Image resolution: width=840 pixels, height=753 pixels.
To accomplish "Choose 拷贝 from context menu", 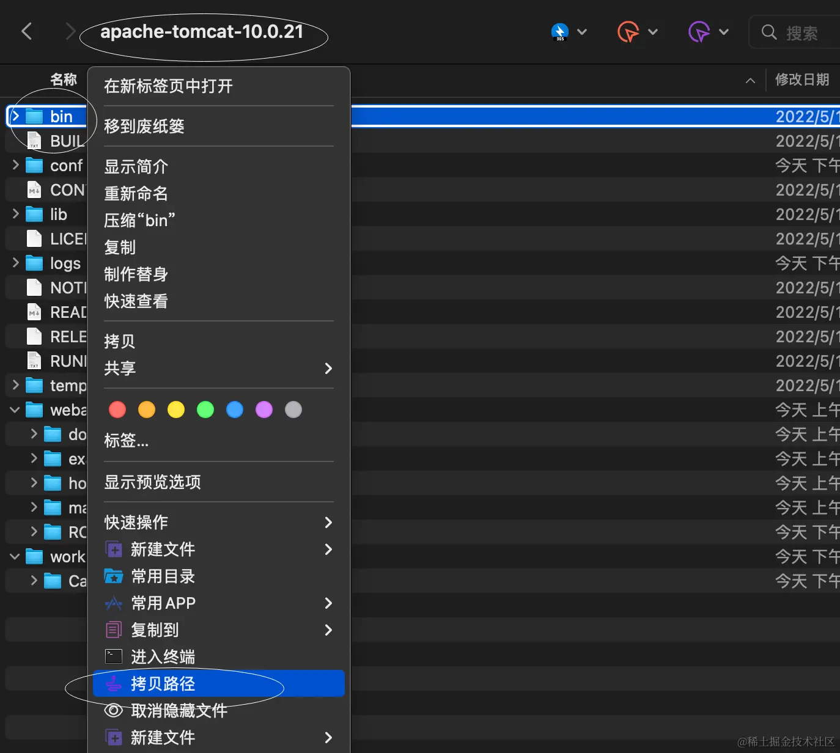I will click(x=219, y=342).
